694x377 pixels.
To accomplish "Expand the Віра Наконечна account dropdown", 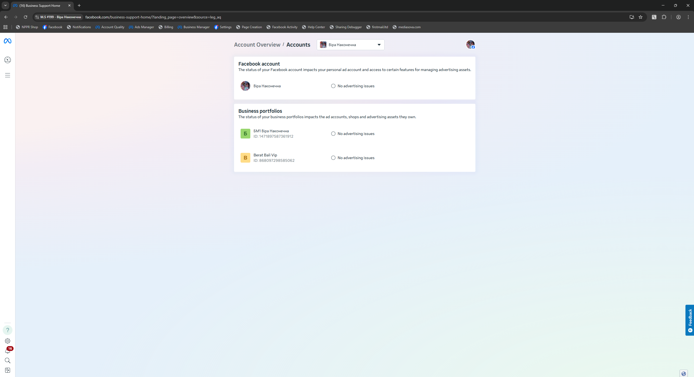I will click(350, 45).
